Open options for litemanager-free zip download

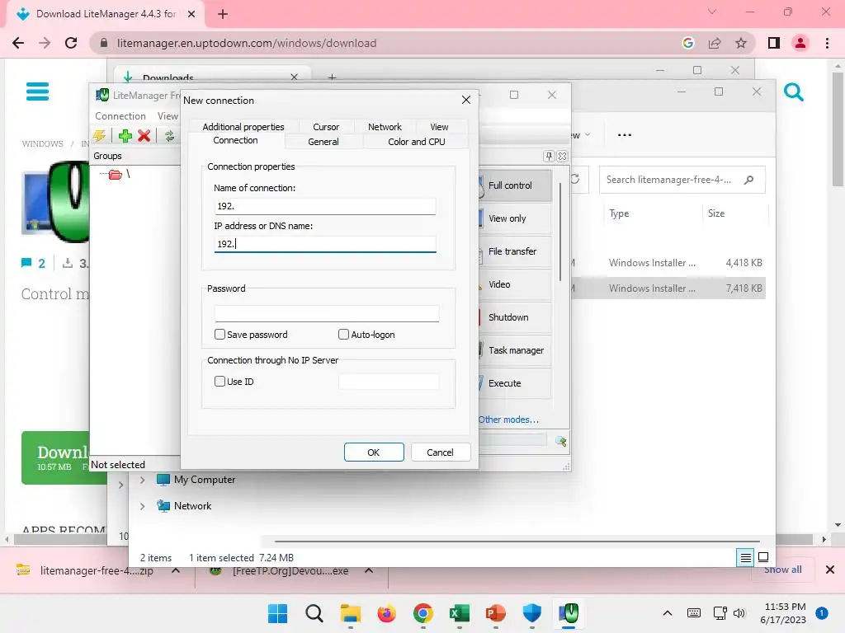click(x=176, y=570)
